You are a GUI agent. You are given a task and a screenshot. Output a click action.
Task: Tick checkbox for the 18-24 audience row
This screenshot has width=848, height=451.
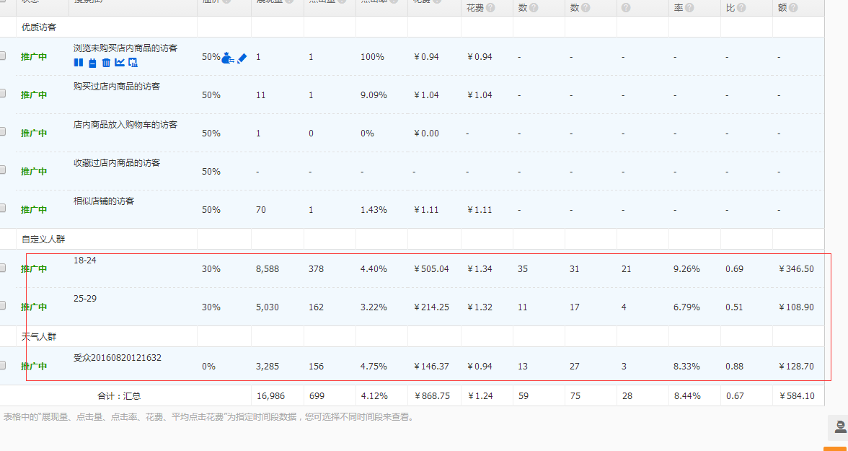2,268
